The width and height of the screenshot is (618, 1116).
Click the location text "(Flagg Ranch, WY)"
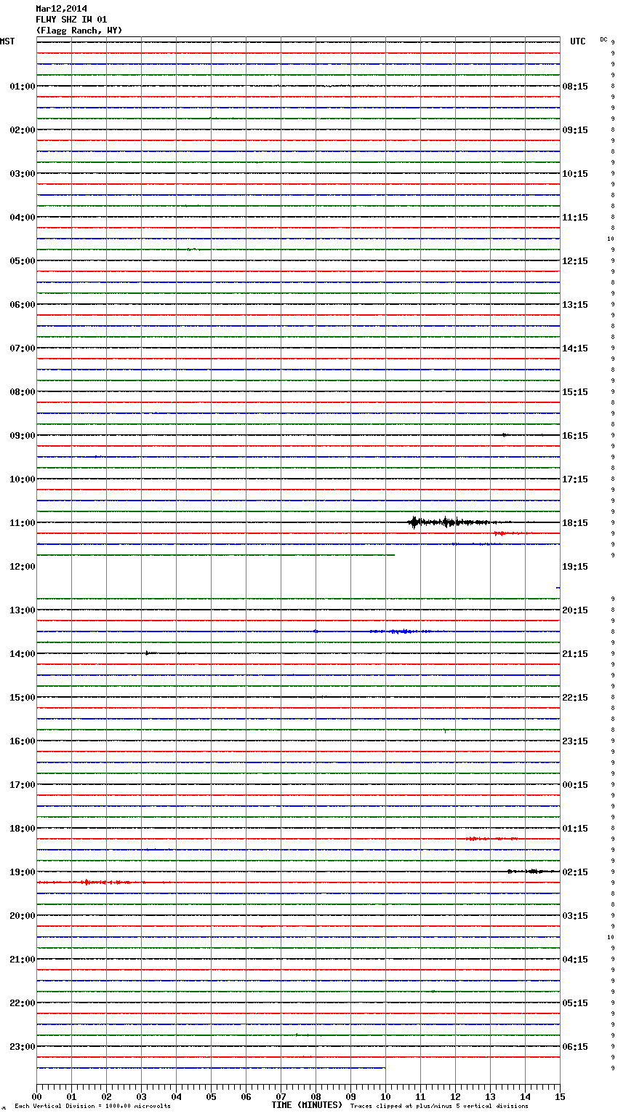click(79, 31)
